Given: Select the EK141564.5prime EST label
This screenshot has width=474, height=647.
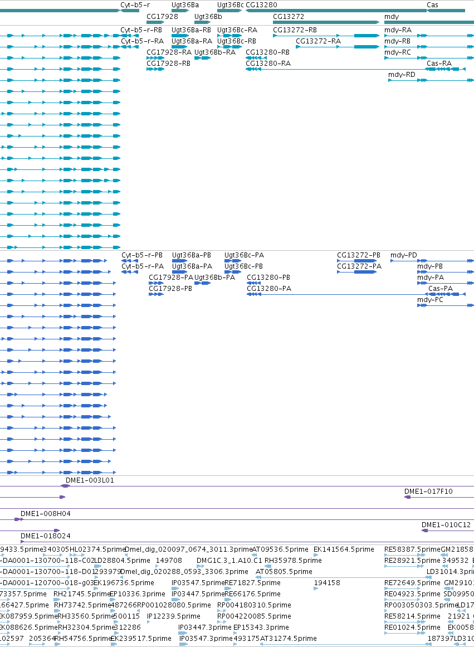Looking at the screenshot, I should 344,549.
